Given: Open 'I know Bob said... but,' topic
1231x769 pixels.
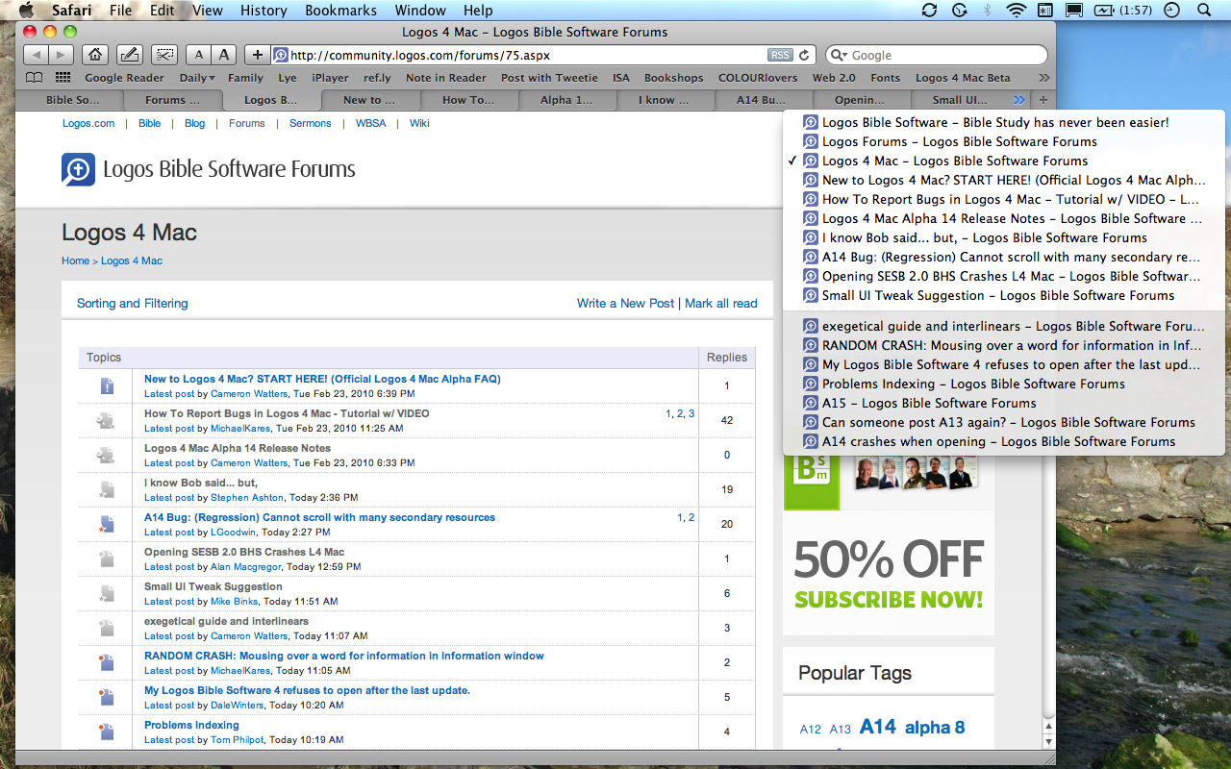Looking at the screenshot, I should 201,483.
